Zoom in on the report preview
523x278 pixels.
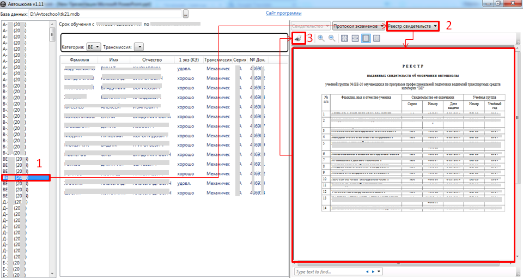pyautogui.click(x=321, y=38)
